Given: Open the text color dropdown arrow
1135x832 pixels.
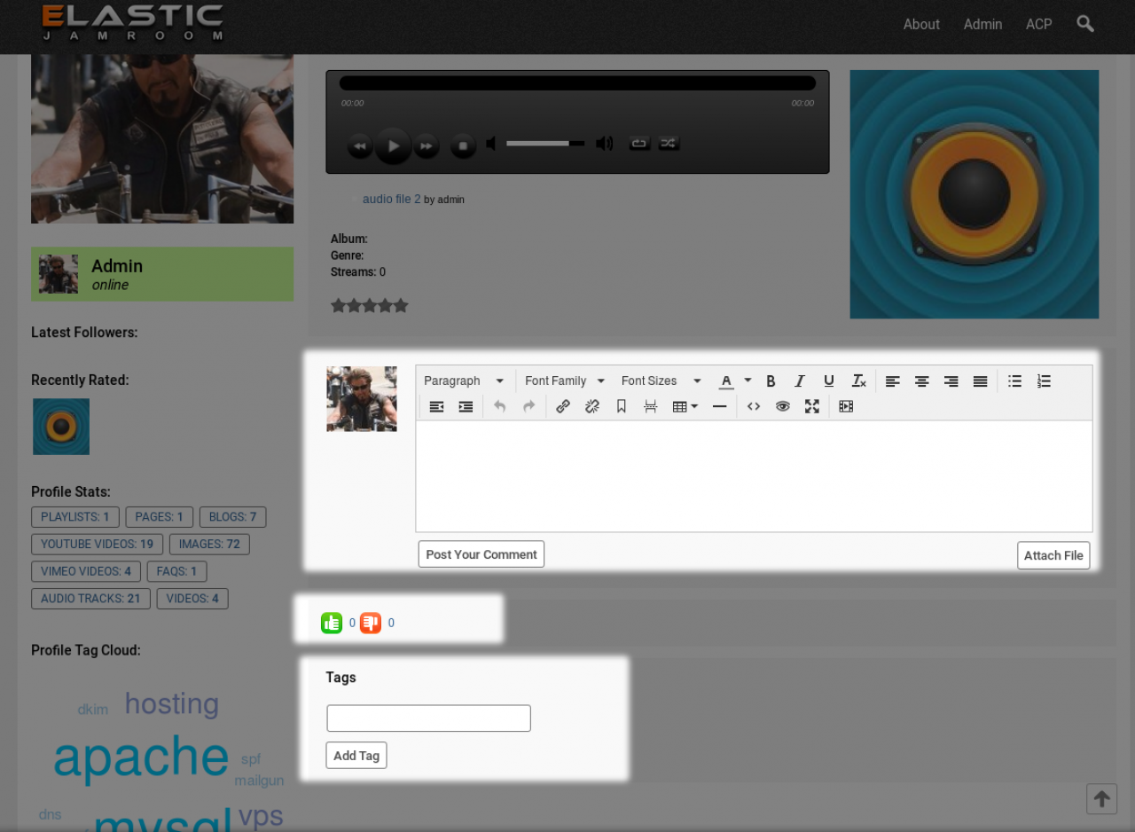Looking at the screenshot, I should pyautogui.click(x=748, y=381).
